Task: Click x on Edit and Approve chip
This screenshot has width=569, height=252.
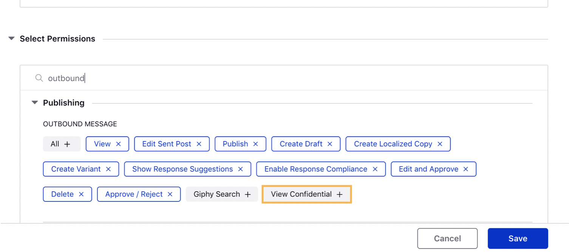Action: [x=466, y=169]
